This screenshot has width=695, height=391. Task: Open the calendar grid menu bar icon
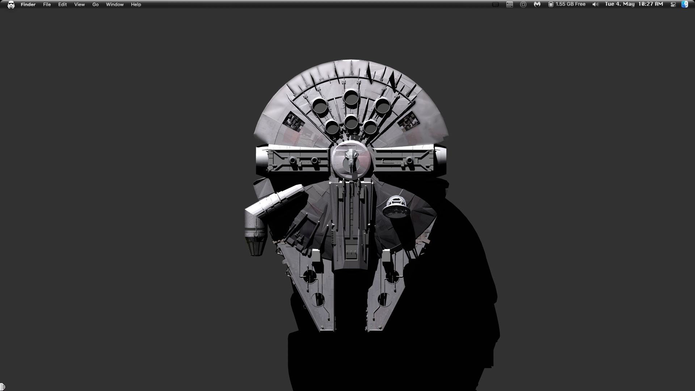pyautogui.click(x=509, y=4)
